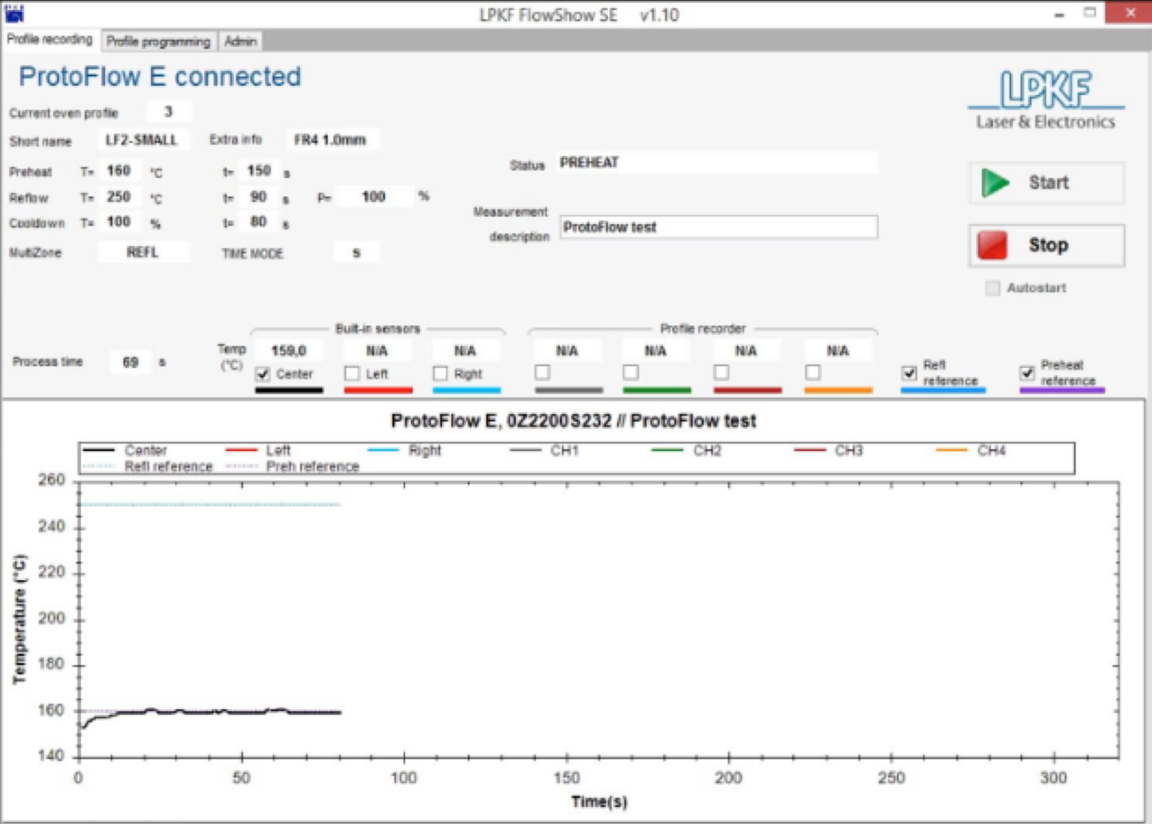Click the CH1 entry in chart legend
Image resolution: width=1152 pixels, height=824 pixels.
click(x=545, y=450)
